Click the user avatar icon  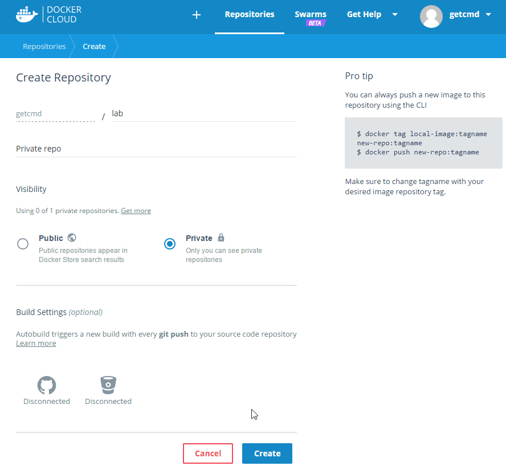[431, 17]
